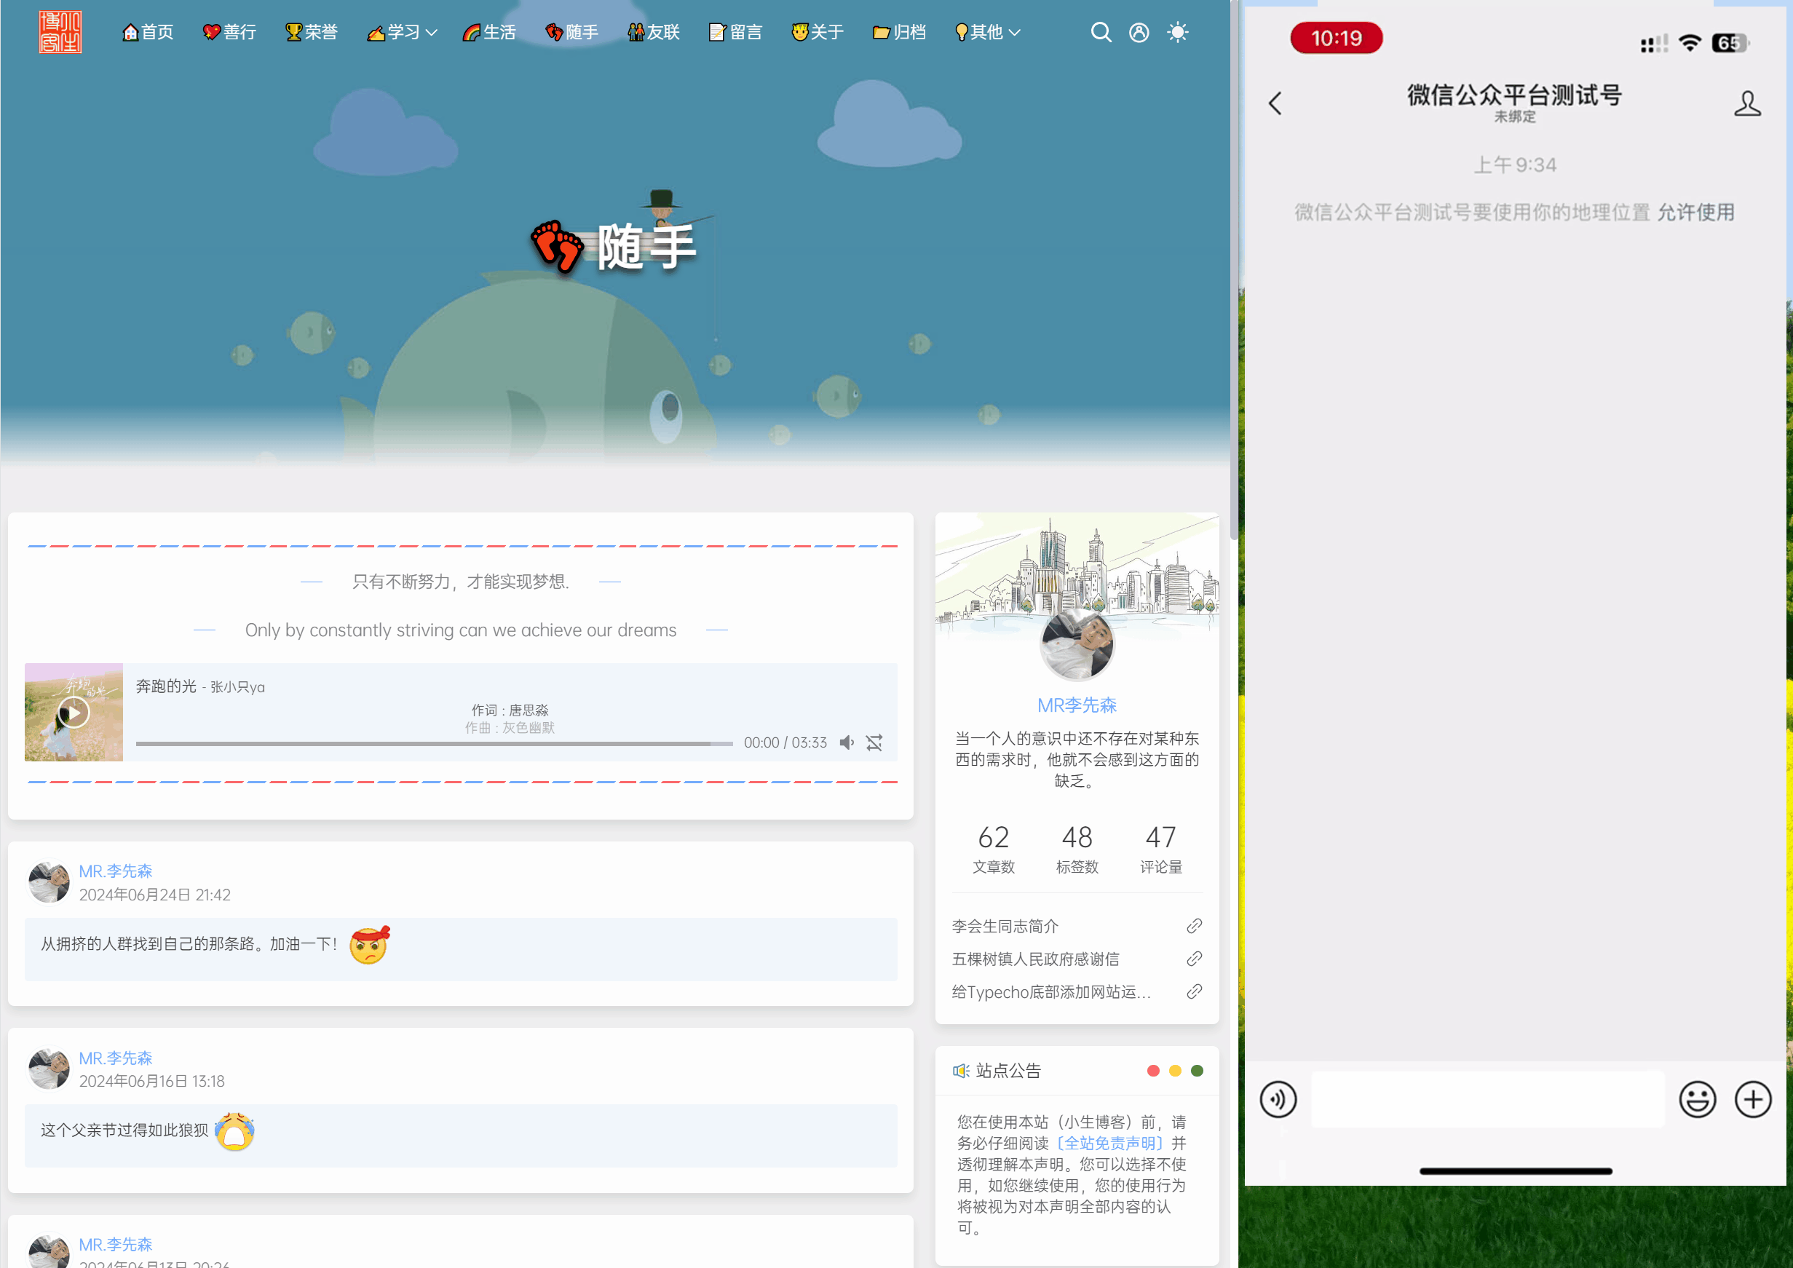Click the red dot in 站点公告 header
Viewport: 1793px width, 1268px height.
pos(1153,1071)
